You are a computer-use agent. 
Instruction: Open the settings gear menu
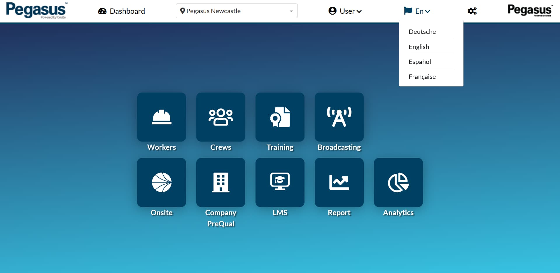click(x=472, y=11)
